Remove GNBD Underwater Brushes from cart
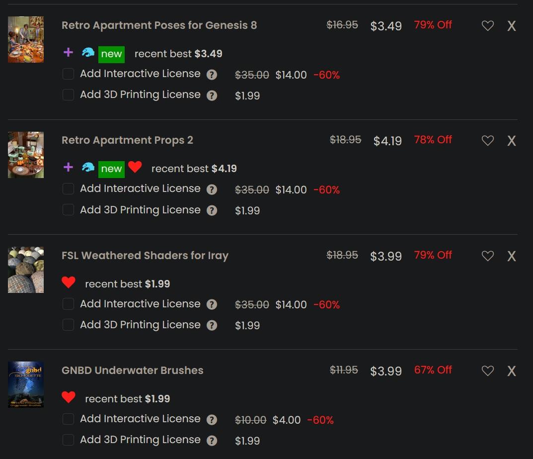The image size is (533, 459). tap(511, 371)
